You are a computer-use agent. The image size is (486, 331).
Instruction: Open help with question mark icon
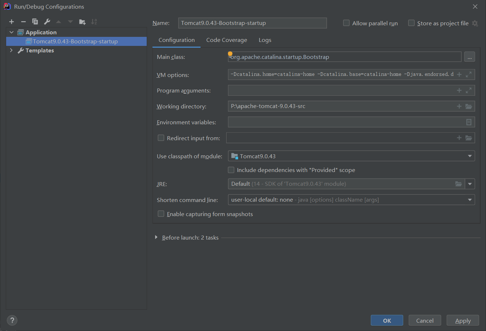[x=12, y=320]
